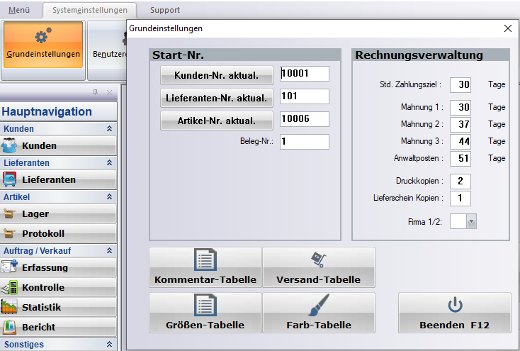
Task: Collapse the Artikel navigation section
Action: 109,196
